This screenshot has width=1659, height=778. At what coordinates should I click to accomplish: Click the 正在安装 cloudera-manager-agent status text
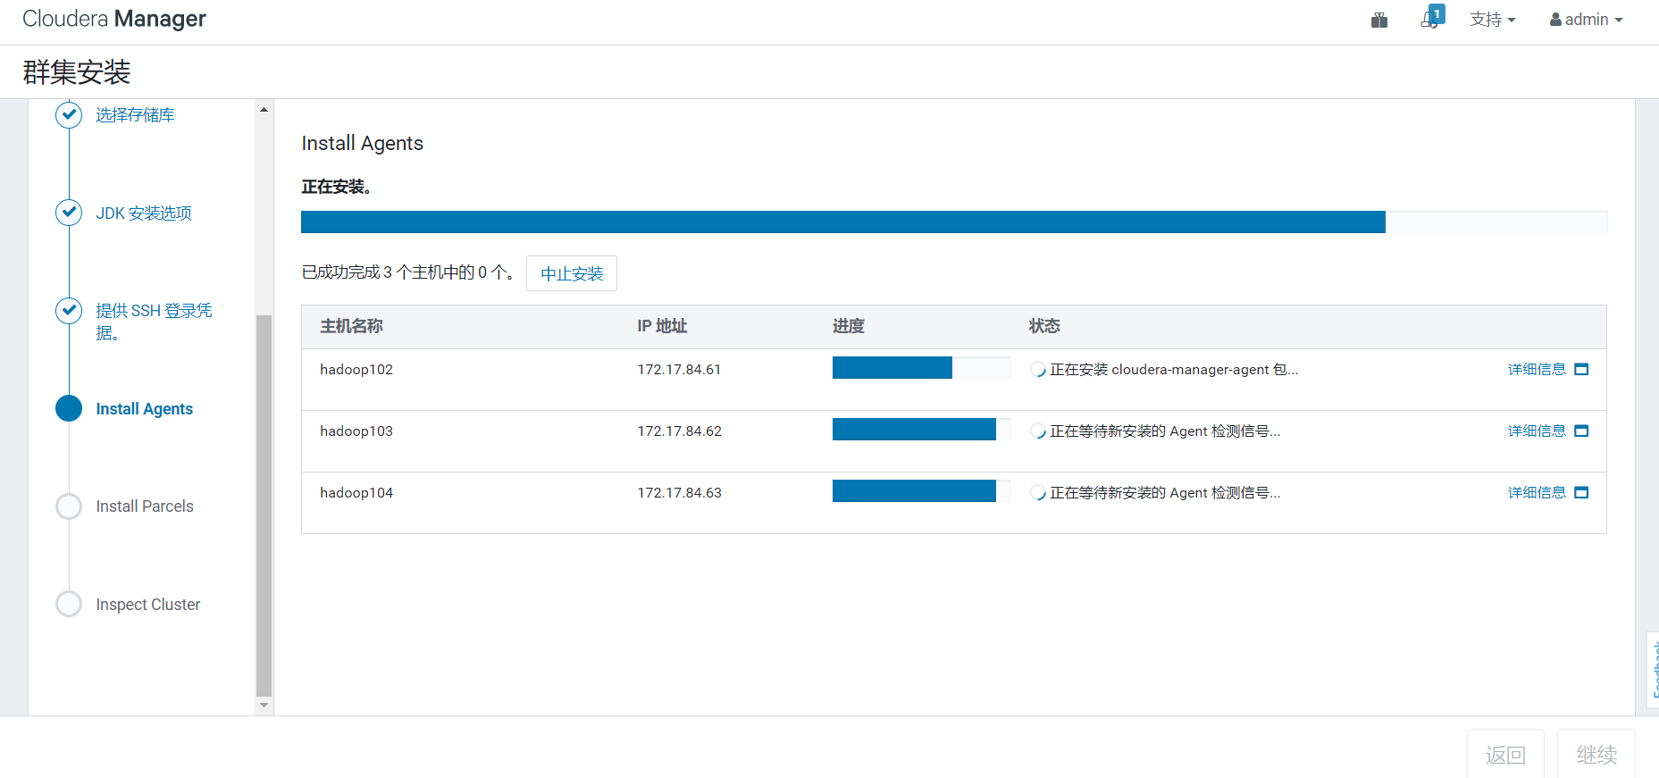1174,370
